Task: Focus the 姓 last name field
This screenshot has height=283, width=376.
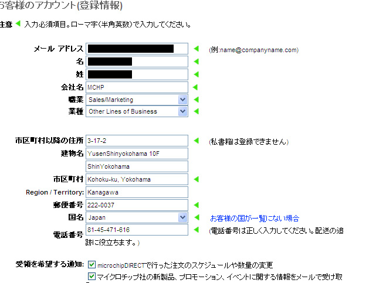Action: (x=137, y=74)
